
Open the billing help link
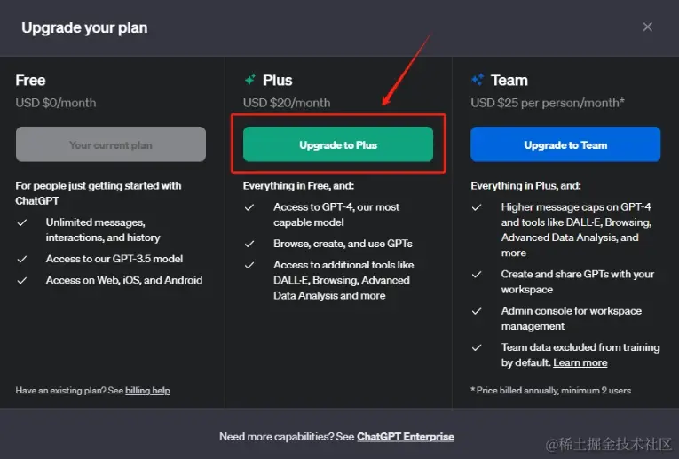(x=147, y=390)
